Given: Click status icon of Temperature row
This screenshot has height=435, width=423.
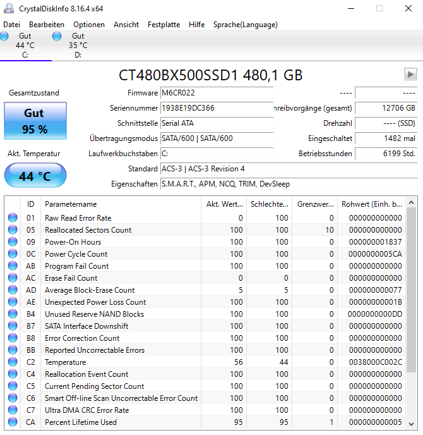Looking at the screenshot, I should click(13, 362).
